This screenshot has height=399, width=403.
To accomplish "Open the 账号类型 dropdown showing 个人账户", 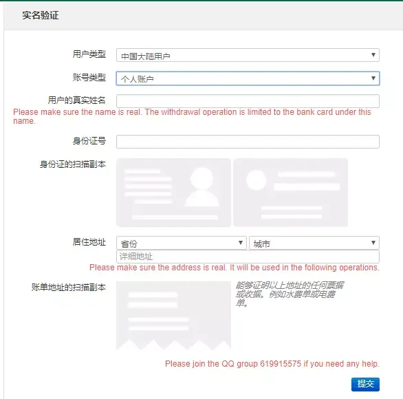I will [x=248, y=78].
